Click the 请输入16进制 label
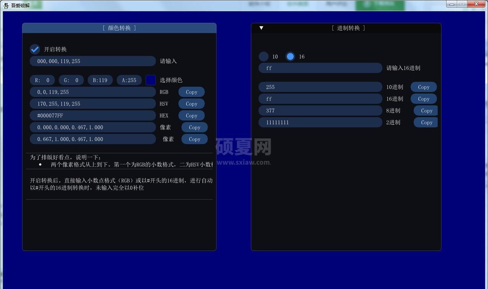Image resolution: width=488 pixels, height=289 pixels. click(x=403, y=68)
